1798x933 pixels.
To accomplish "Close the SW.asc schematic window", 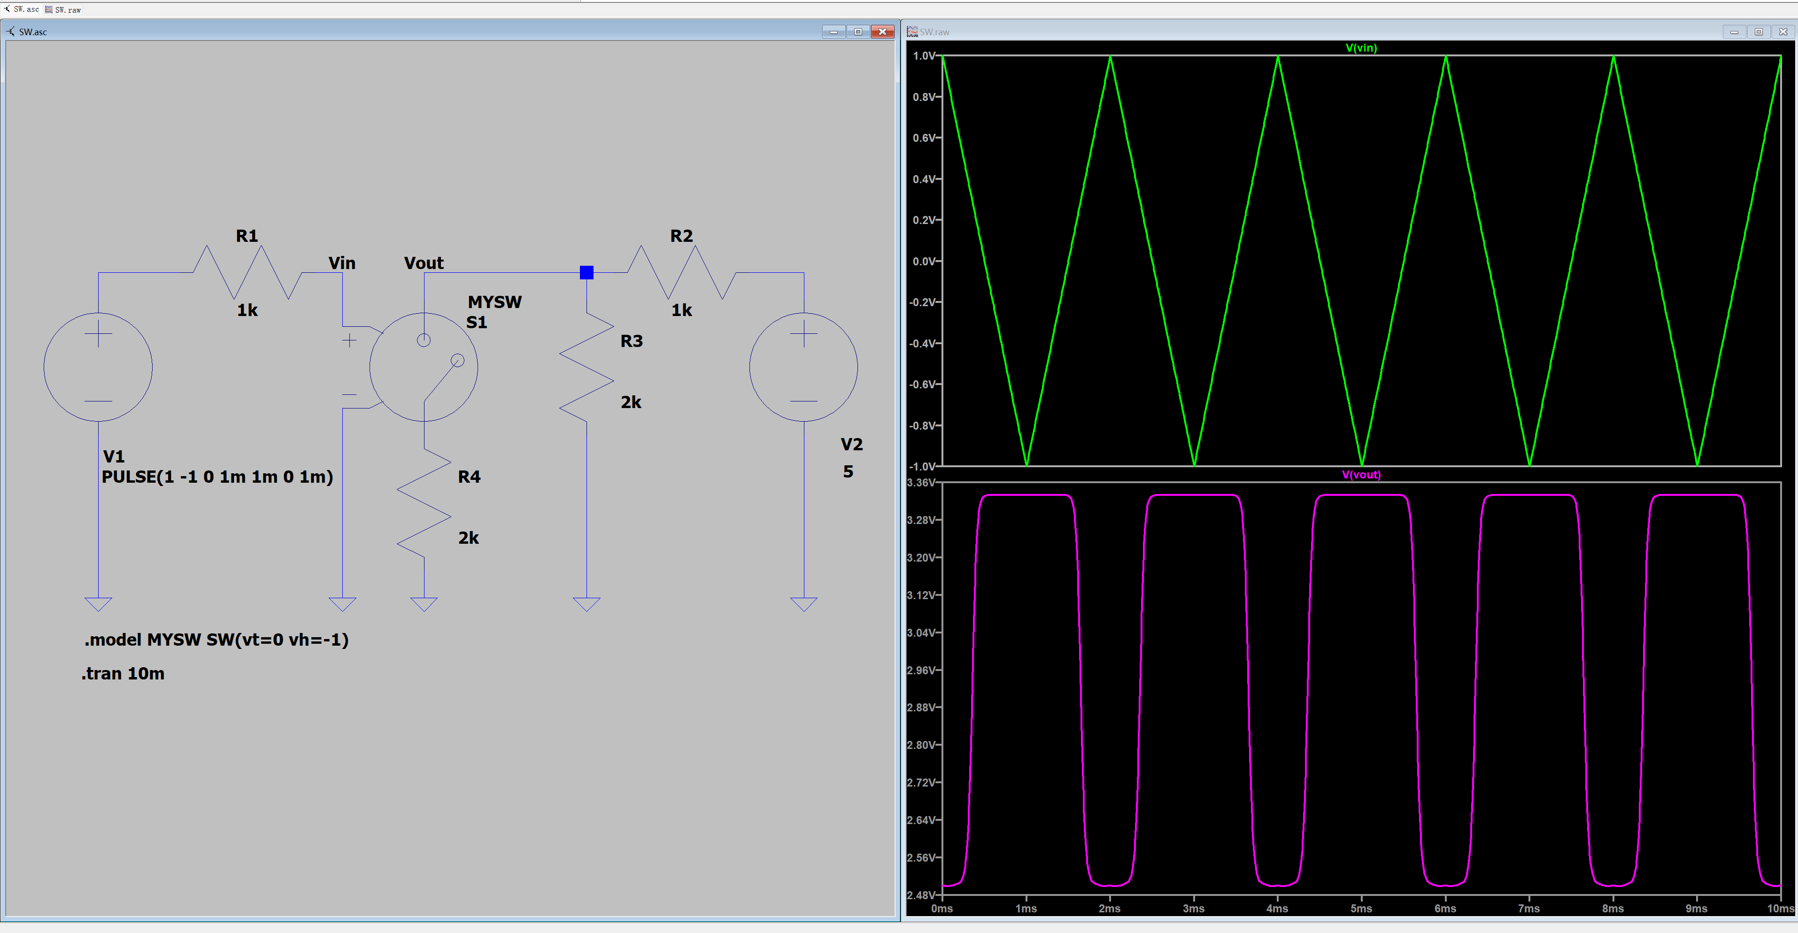I will click(882, 31).
